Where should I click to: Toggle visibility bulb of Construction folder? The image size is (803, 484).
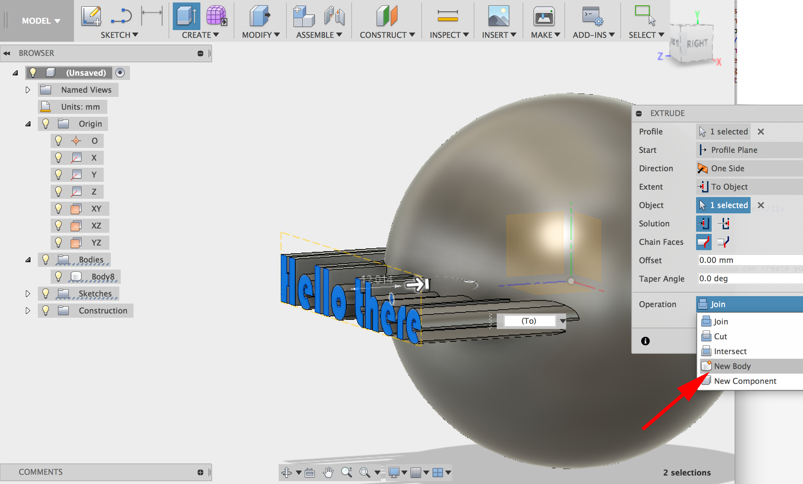point(46,310)
